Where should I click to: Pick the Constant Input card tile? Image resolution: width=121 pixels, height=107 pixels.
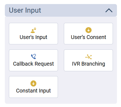pyautogui.click(x=33, y=87)
